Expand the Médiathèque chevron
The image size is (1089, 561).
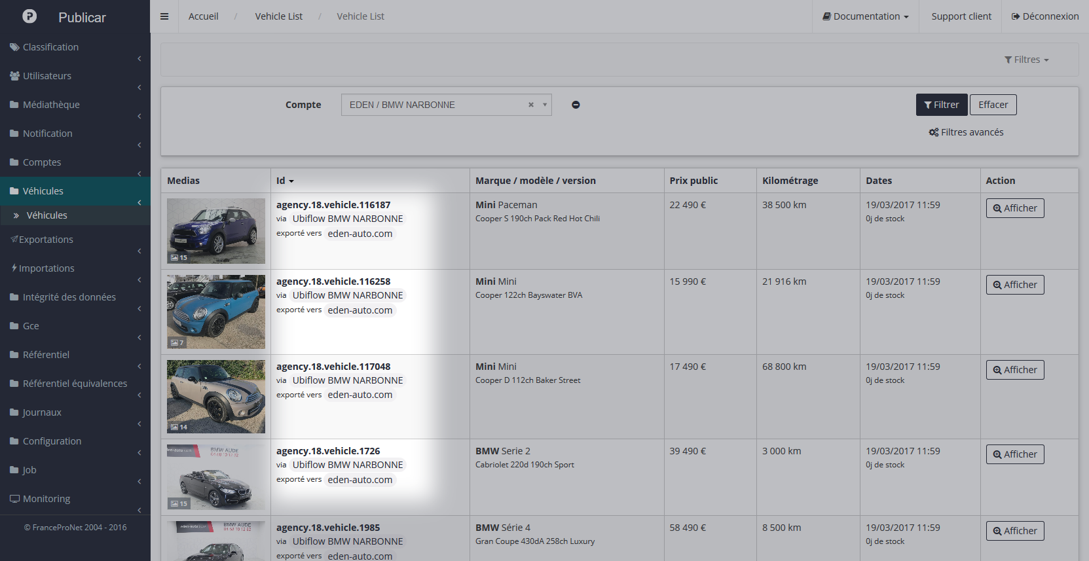pos(139,117)
